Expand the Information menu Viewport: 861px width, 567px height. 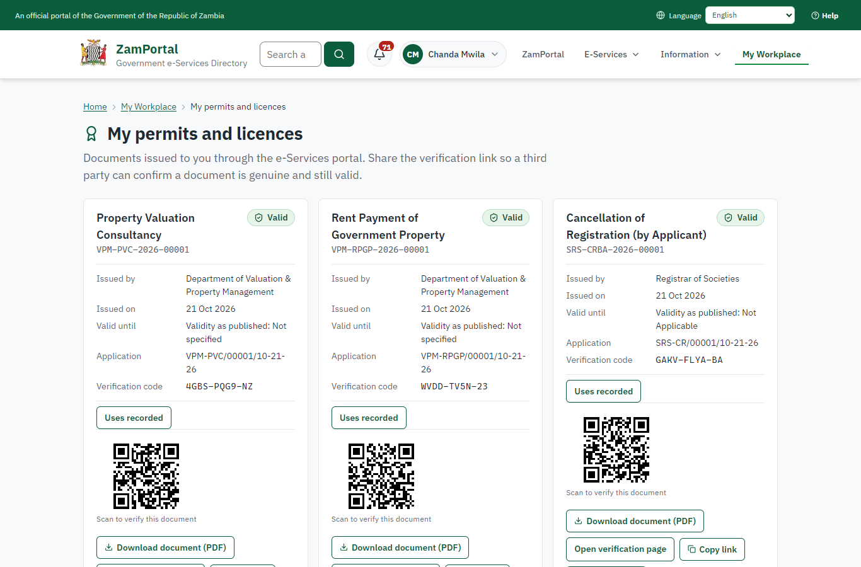pos(691,54)
